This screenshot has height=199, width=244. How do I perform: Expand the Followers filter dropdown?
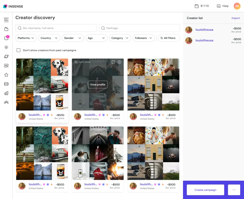click(143, 38)
